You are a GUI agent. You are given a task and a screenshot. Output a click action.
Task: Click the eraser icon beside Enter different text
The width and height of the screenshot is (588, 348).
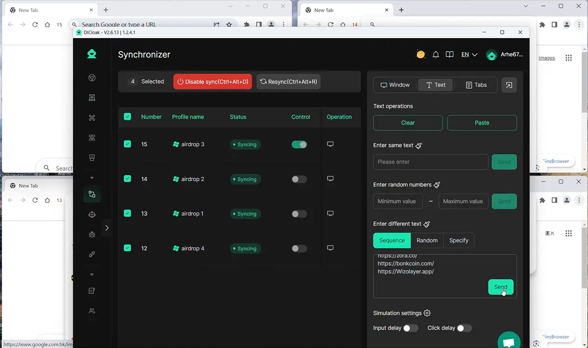[426, 224]
